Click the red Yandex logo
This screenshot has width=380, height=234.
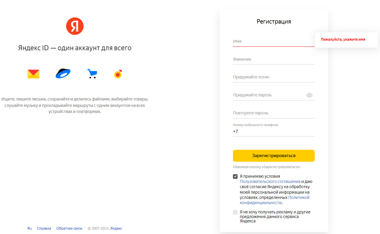(75, 26)
